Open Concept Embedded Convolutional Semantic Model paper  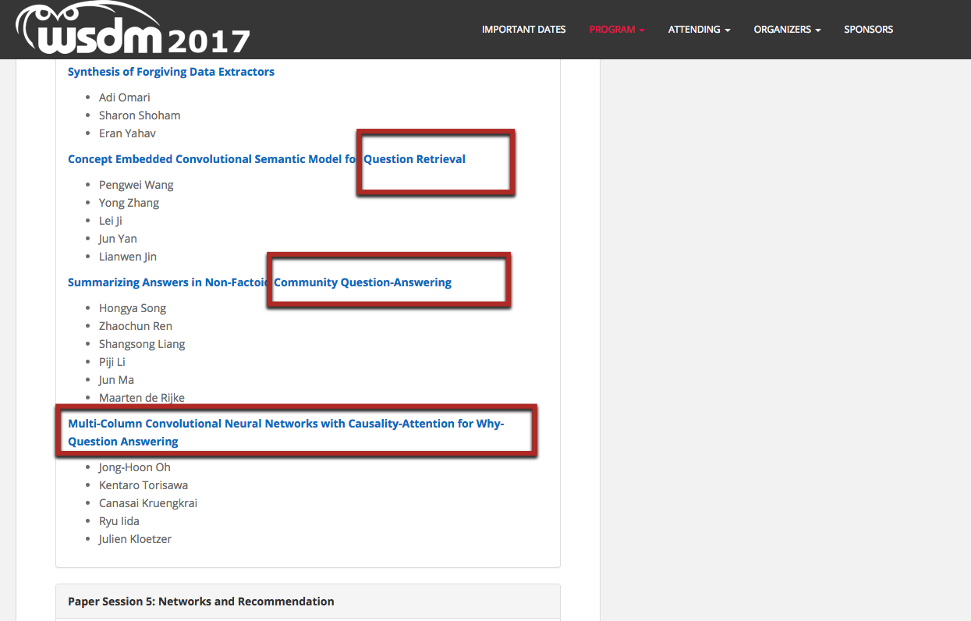(x=211, y=159)
